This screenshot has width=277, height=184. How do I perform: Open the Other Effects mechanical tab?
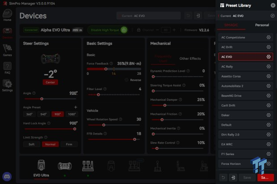point(190,58)
